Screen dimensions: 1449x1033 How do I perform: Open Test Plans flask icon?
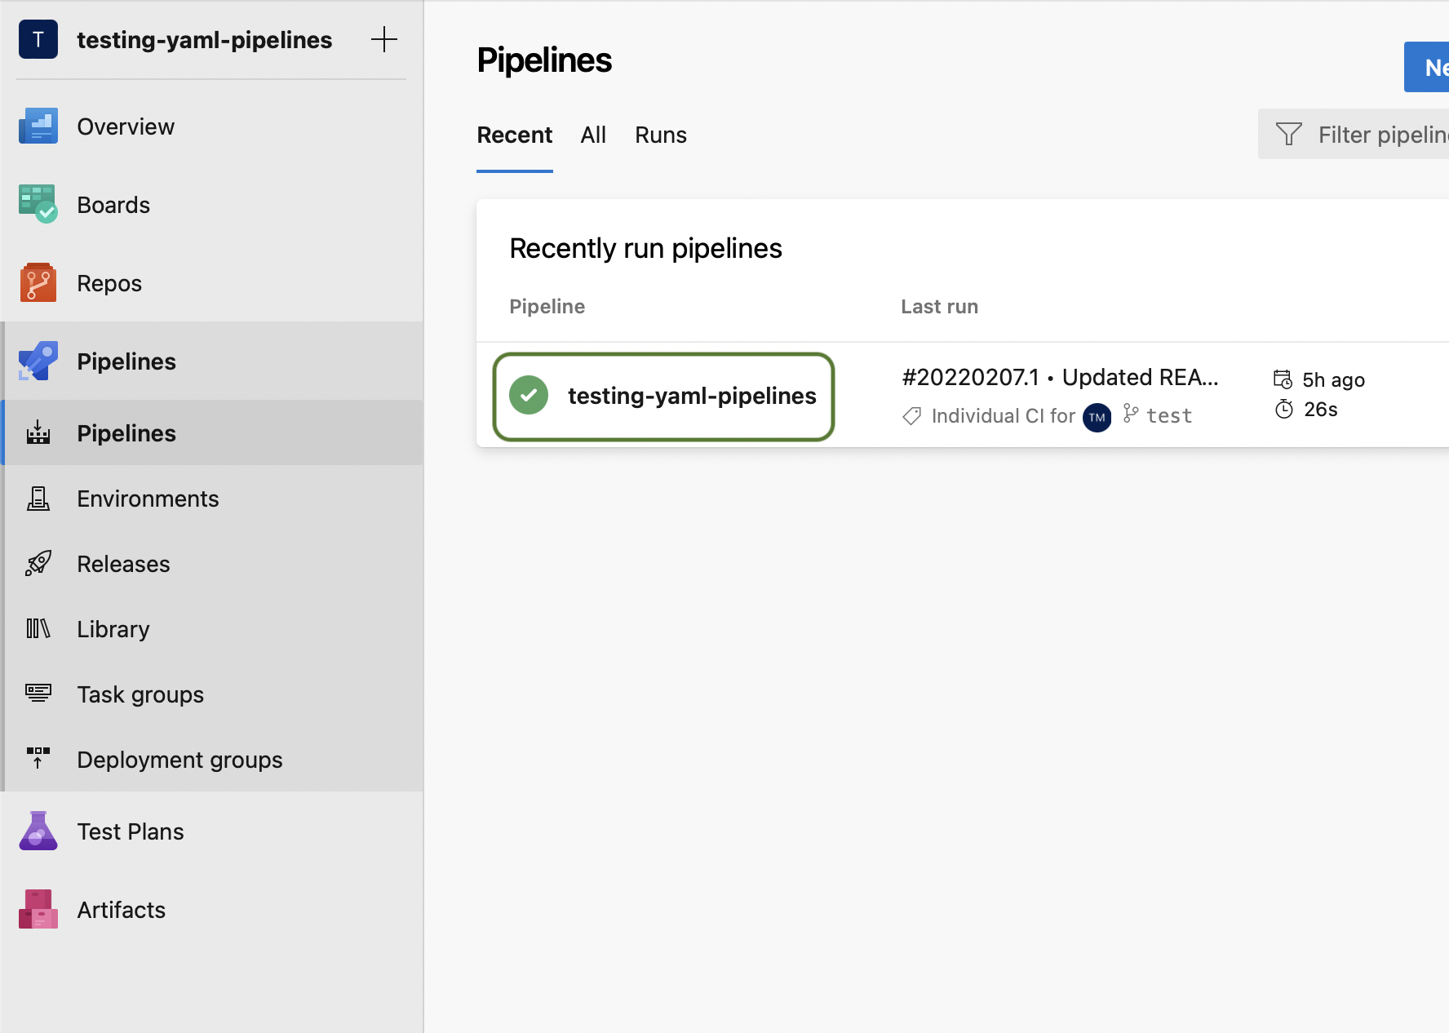[38, 831]
